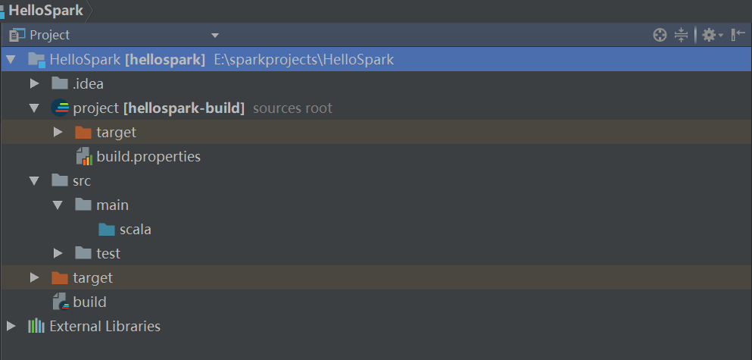This screenshot has height=360, width=752.
Task: Select the scala folder
Action: pyautogui.click(x=136, y=230)
